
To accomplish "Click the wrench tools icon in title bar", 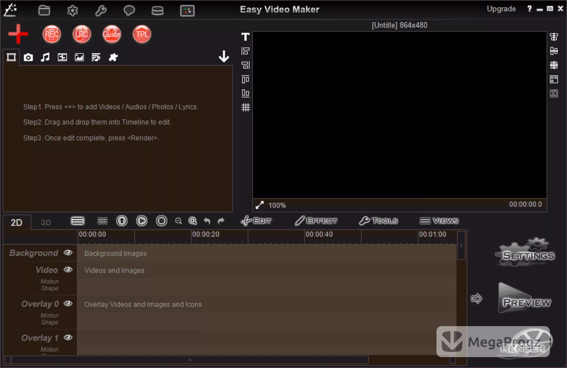I will coord(101,11).
